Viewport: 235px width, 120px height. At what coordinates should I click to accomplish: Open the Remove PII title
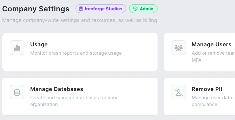click(x=207, y=89)
